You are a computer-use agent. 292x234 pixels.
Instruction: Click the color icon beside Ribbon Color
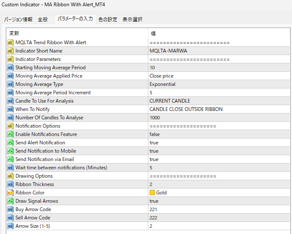pos(10,193)
